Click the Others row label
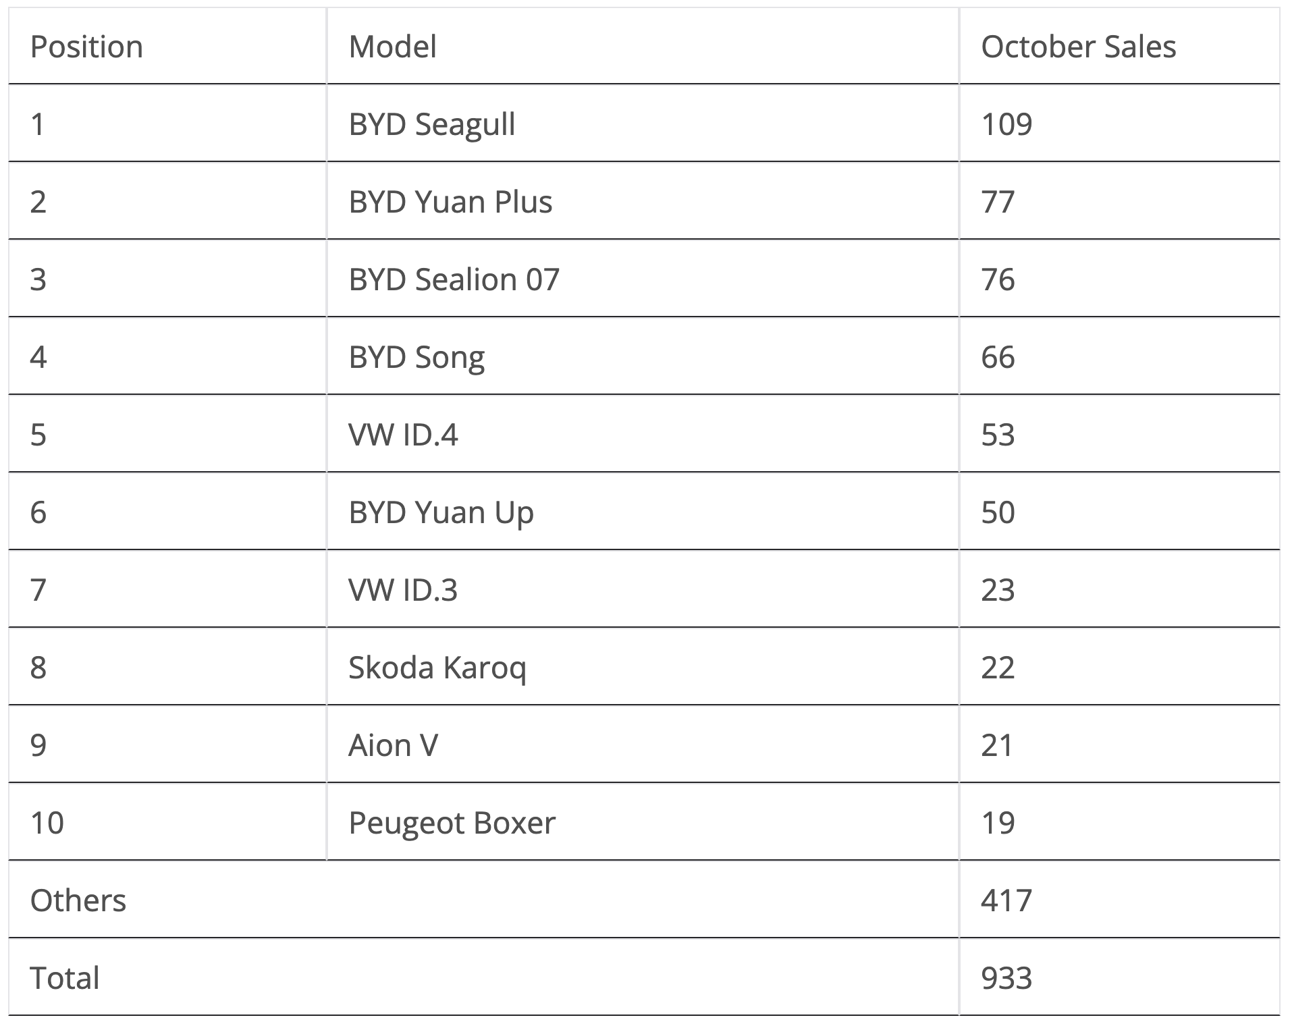The image size is (1290, 1026). click(x=78, y=900)
